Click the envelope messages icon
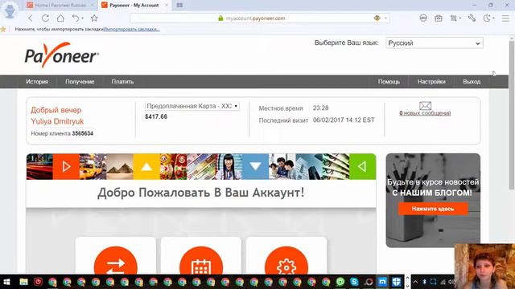Screen dimensions: 515x289 (425, 105)
